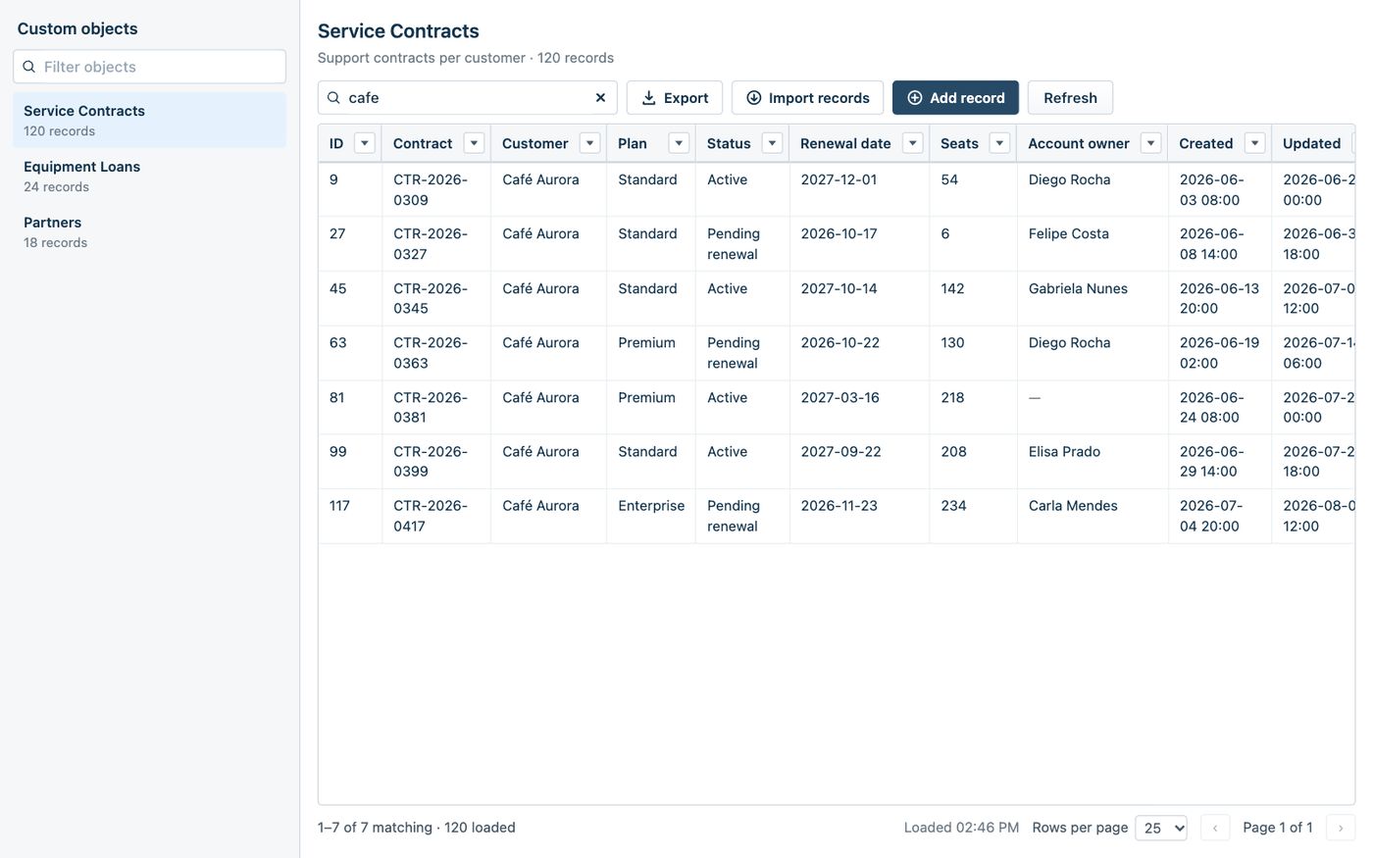Open the Status column dropdown arrow

click(772, 143)
